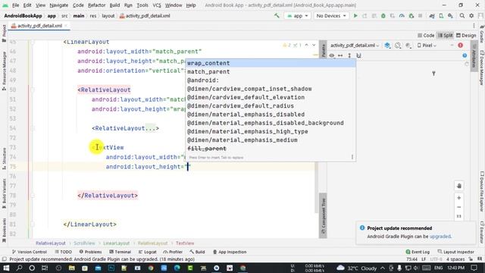Open the app run configuration dropdown
Screen dimensions: 485x273
click(x=297, y=15)
